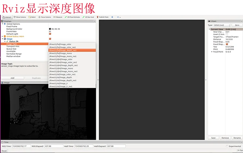Screen dimensions: 243x153
Task: Choose /kinect2/sd/image_depth topic
Action: (72, 77)
